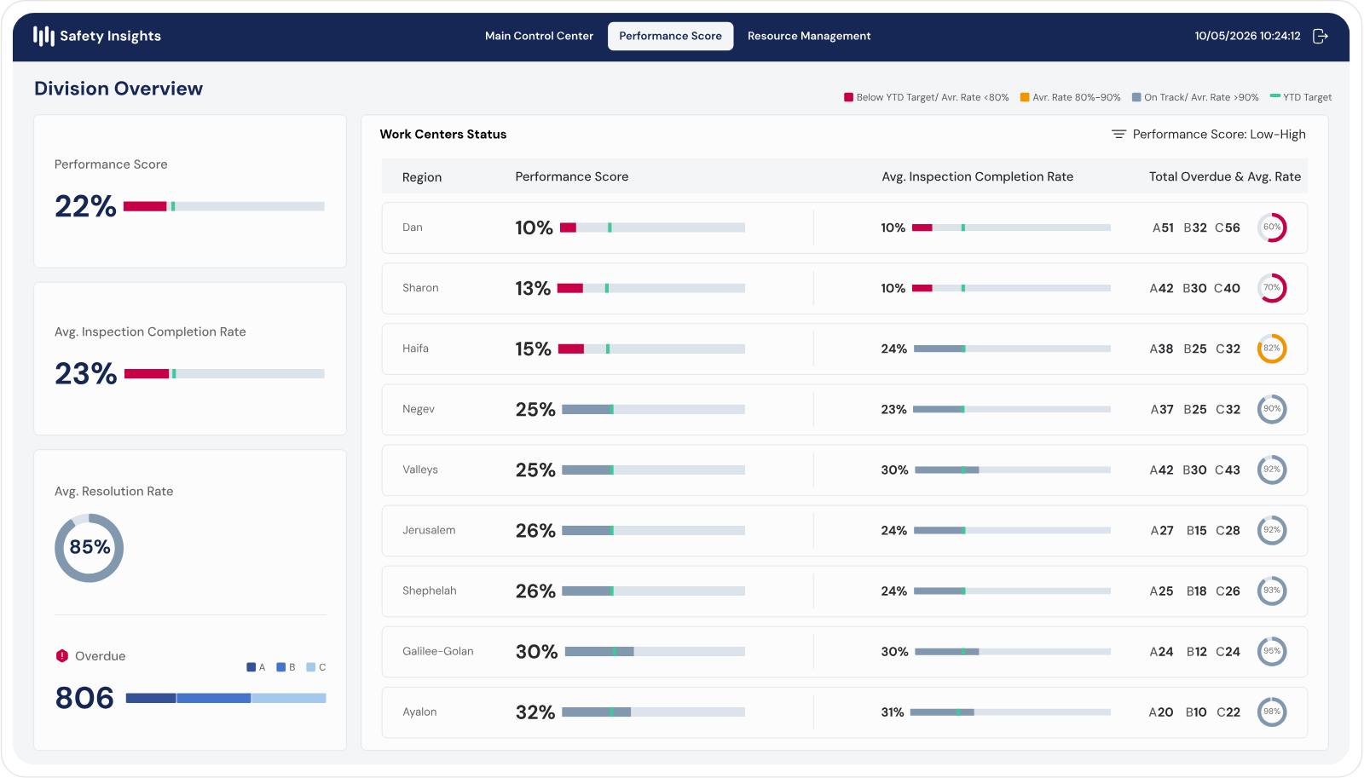Click the Overdue legend A swatch
1364x778 pixels.
(x=251, y=667)
